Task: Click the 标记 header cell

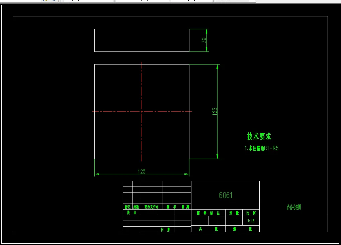Action: [x=127, y=207]
